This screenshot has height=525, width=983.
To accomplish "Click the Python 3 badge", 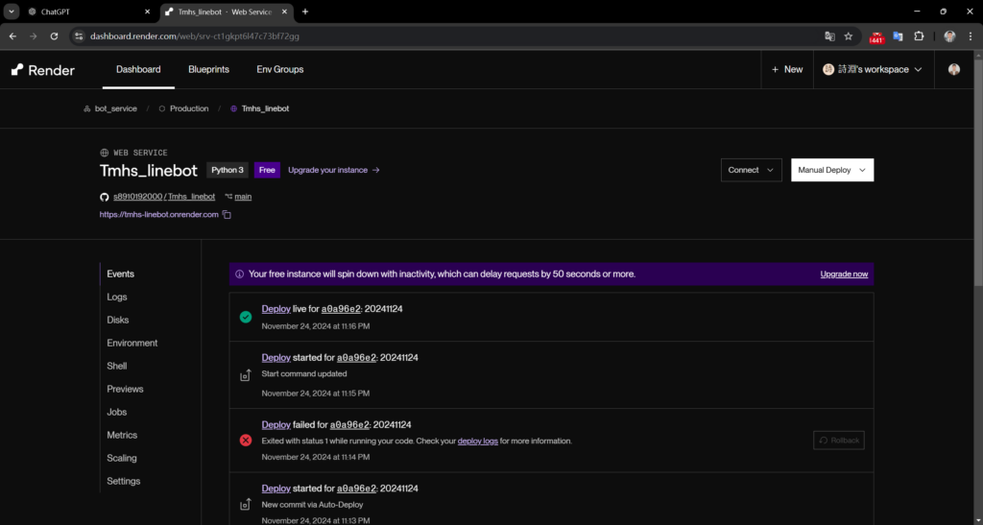I will coord(227,171).
